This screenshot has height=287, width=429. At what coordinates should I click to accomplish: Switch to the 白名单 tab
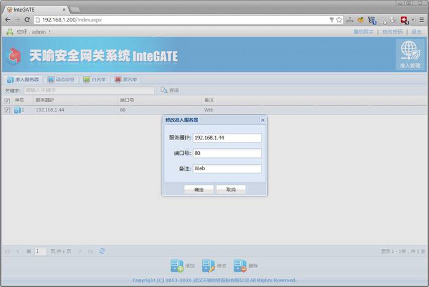94,80
